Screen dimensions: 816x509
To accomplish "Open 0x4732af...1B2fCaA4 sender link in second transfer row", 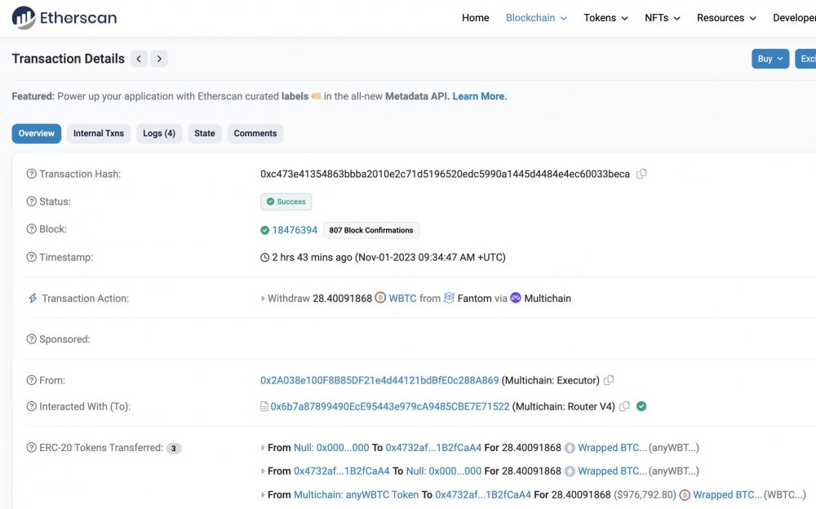I will pos(341,471).
